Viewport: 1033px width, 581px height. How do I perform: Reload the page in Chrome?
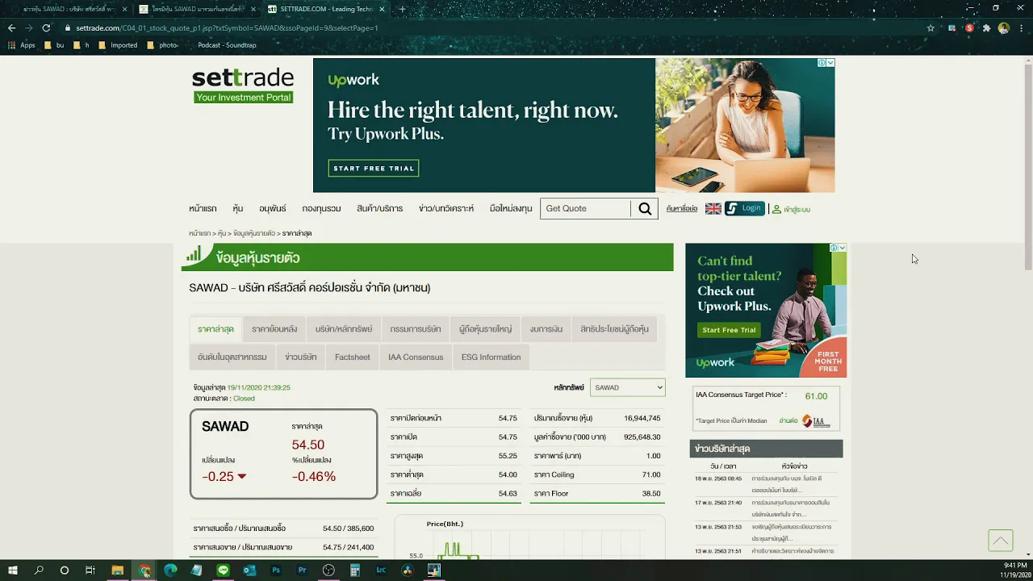coord(46,27)
